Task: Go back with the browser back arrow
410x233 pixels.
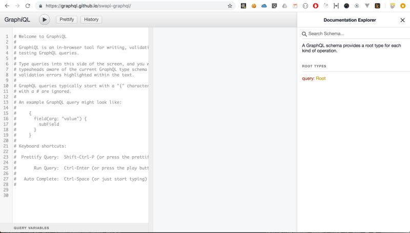Action: 7,6
